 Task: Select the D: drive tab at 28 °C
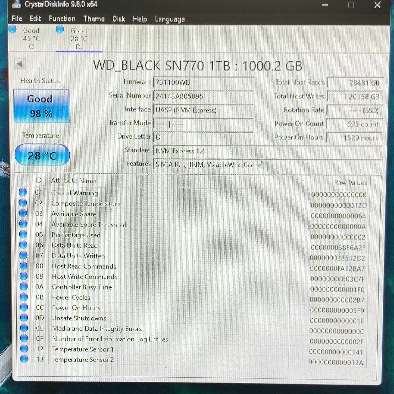(x=79, y=39)
